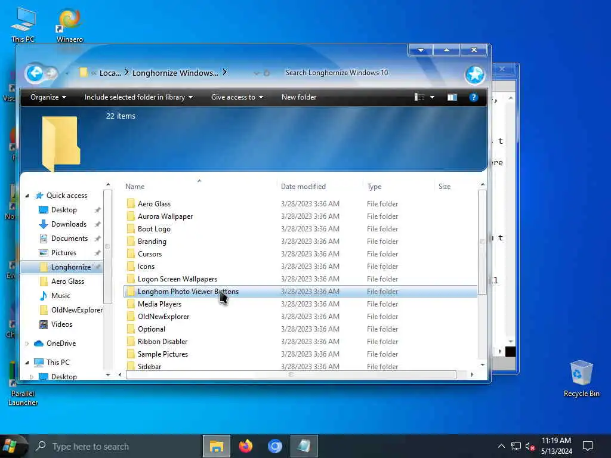
Task: Select the Sample Pictures folder
Action: click(x=162, y=354)
